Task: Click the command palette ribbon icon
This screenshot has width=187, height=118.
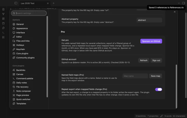Action: click(3, 33)
